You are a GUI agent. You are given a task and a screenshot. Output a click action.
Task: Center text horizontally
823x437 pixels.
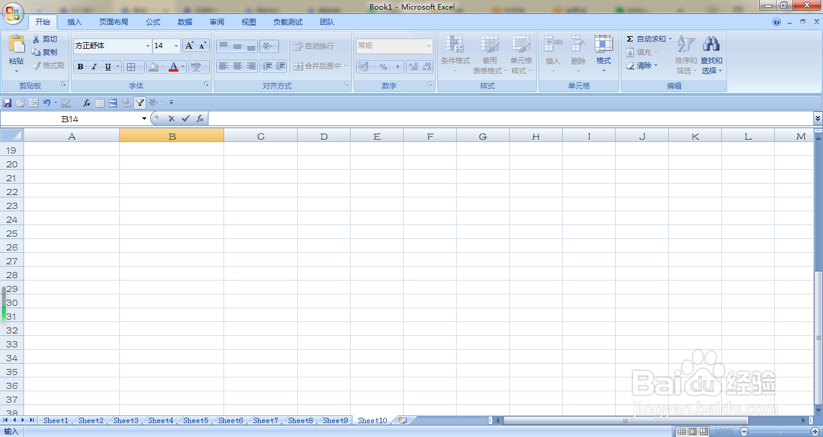click(x=237, y=66)
